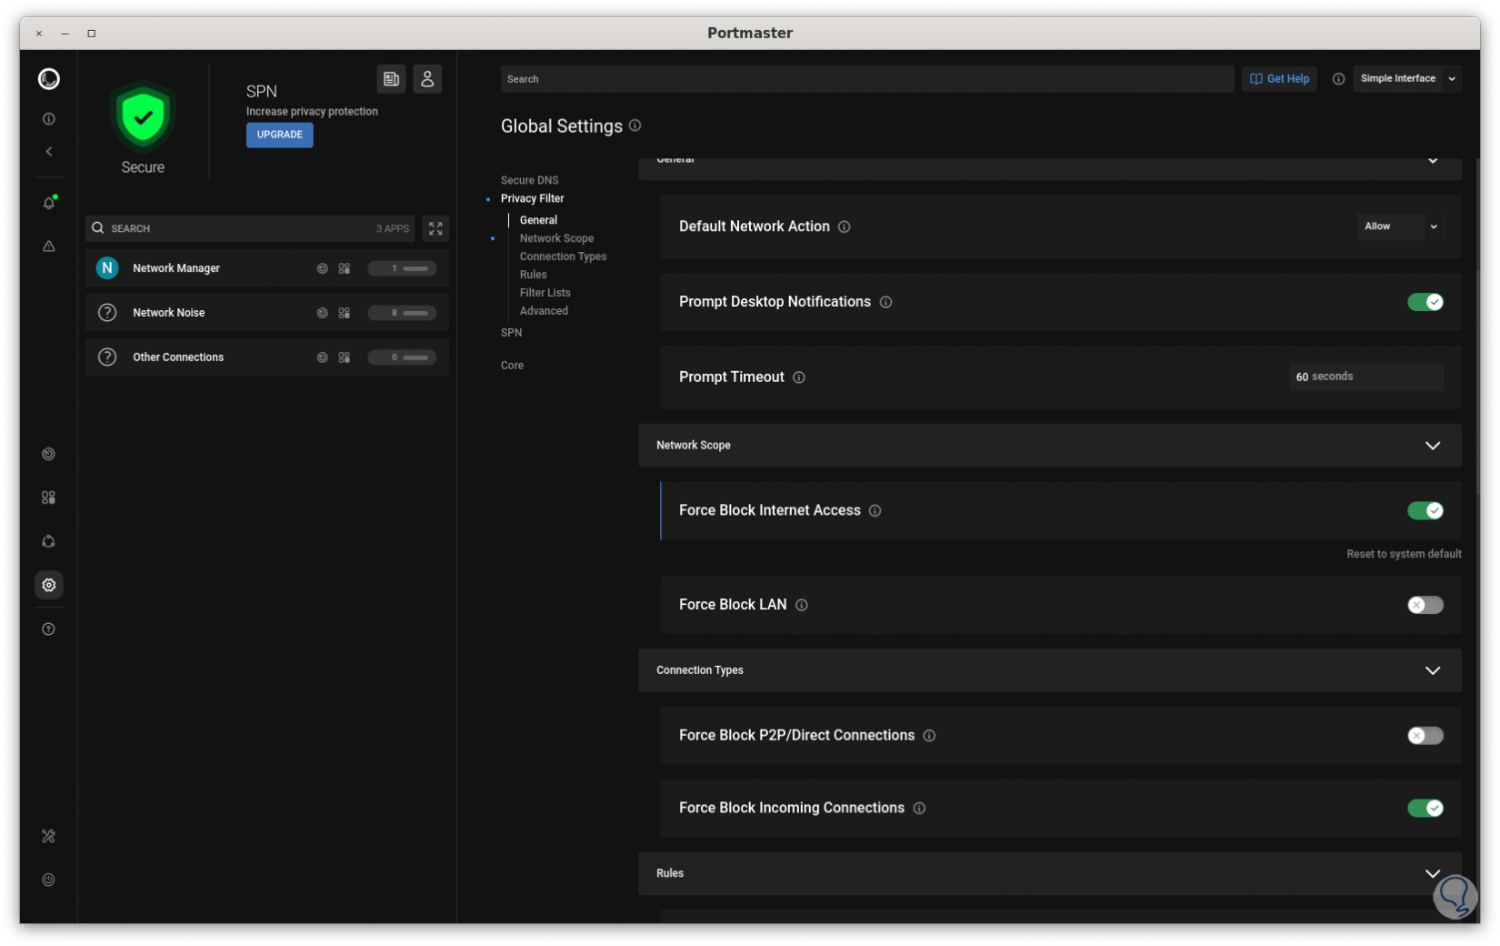Open notifications via the bell icon
This screenshot has width=1500, height=946.
[49, 203]
